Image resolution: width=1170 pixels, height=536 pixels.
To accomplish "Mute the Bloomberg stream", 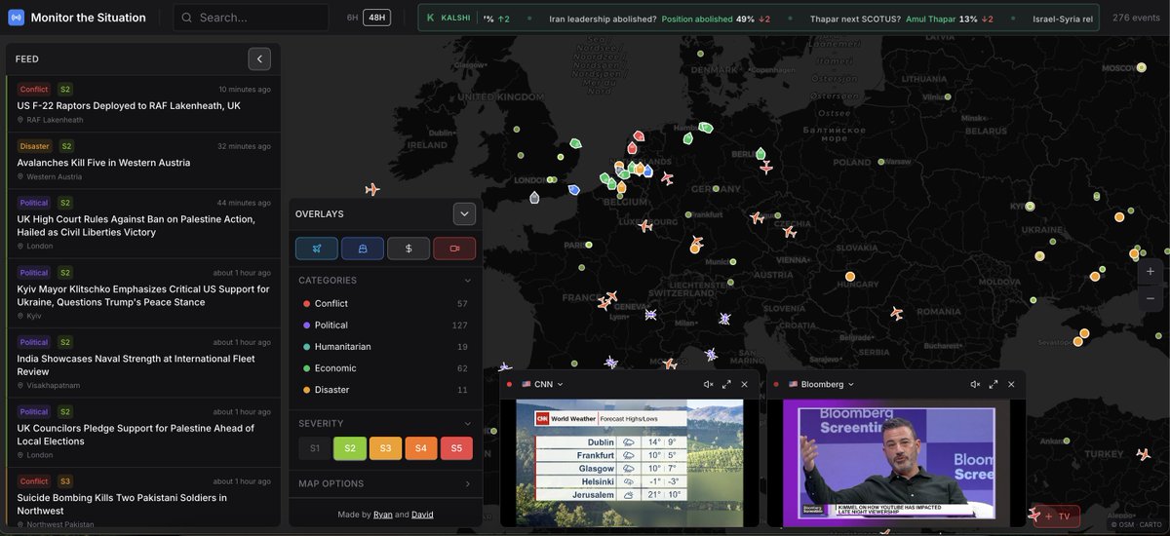I will 975,384.
